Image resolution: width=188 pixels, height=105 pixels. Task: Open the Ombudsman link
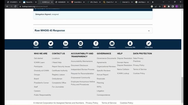point(57,79)
